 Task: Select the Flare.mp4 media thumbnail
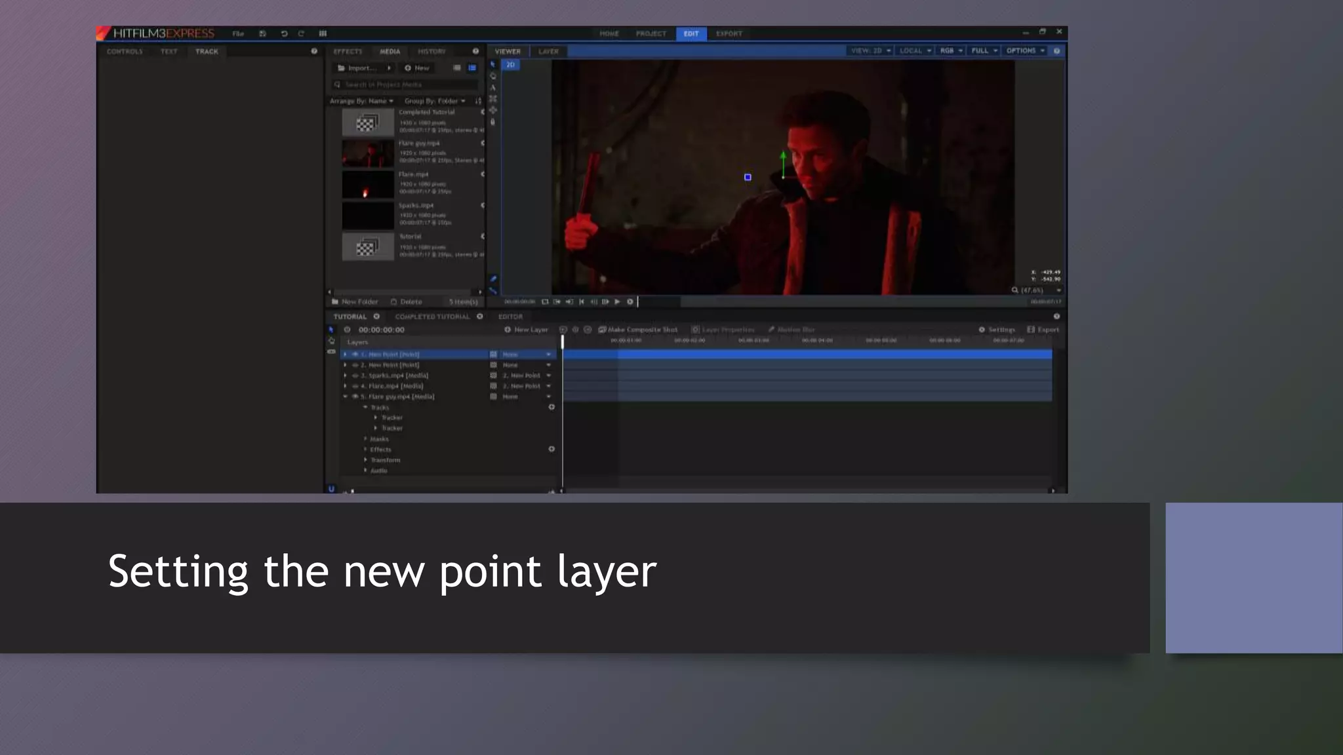(368, 185)
